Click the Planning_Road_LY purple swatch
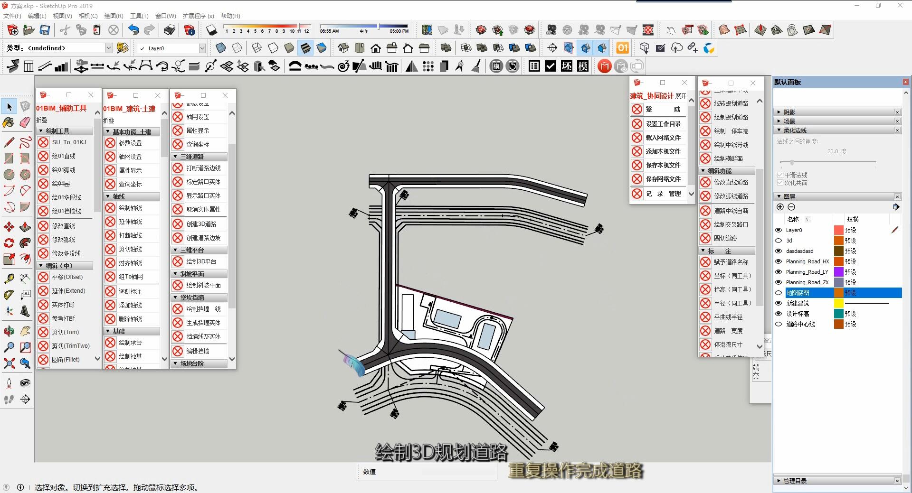Screen dimensions: 912x493 pos(839,272)
